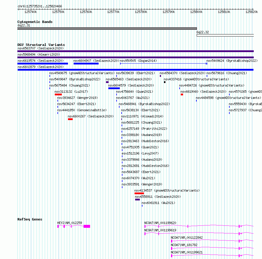Click the NCOA7|NM_181782 transcript label
Image resolution: width=262 pixels, height=259 pixels.
184,245
